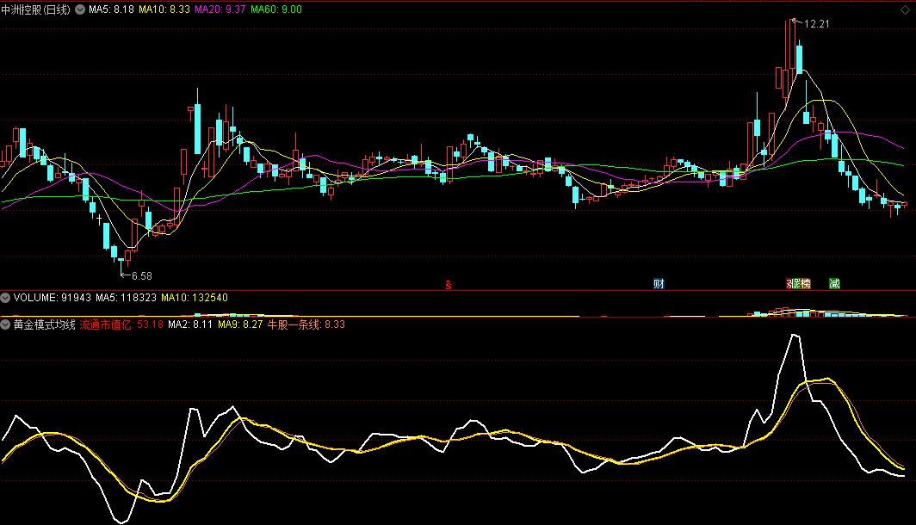The height and width of the screenshot is (525, 916).
Task: Open the dropdown beside 中洲控股(日线) title
Action: (80, 8)
